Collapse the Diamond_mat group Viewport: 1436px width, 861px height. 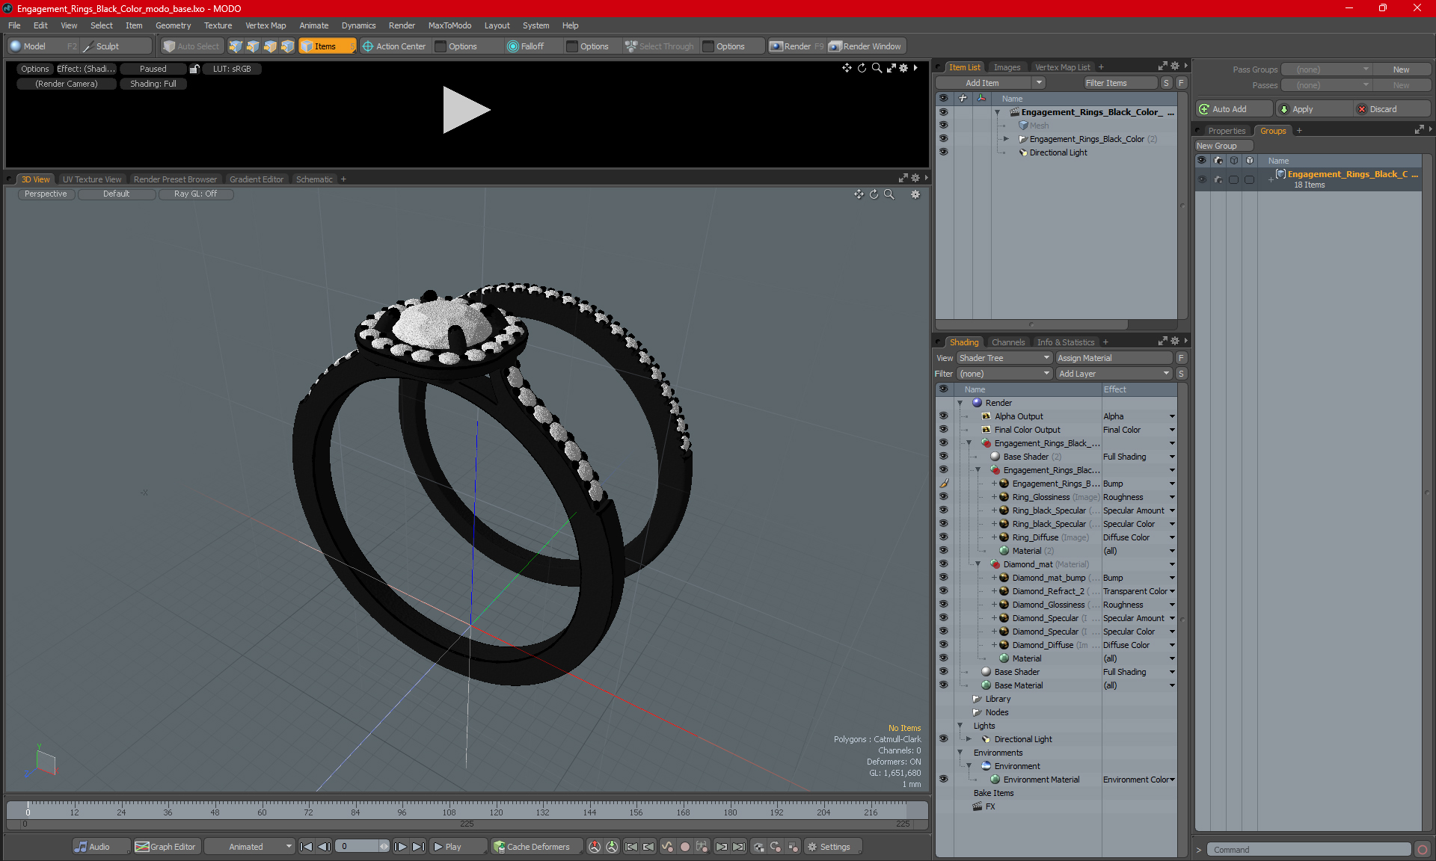coord(978,564)
